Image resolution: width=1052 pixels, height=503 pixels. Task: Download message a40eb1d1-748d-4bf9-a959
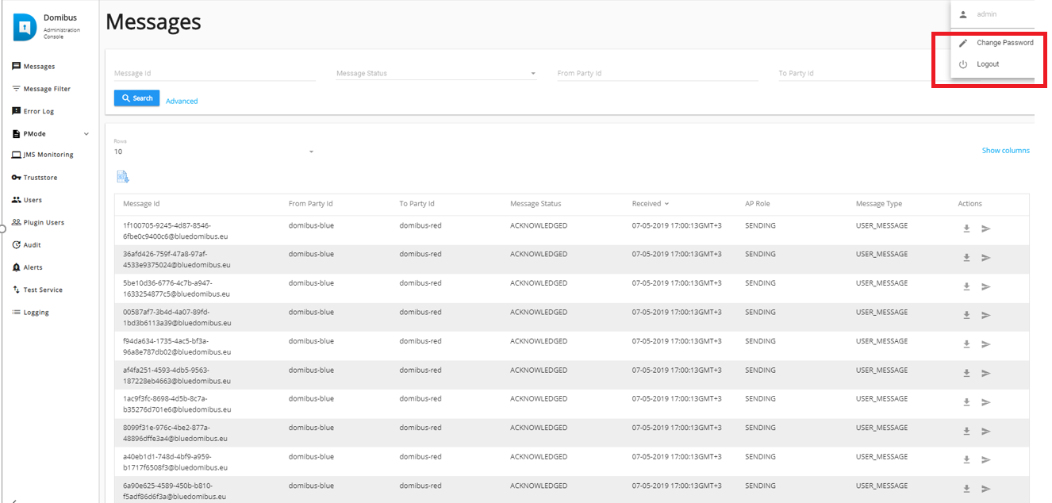coord(966,459)
